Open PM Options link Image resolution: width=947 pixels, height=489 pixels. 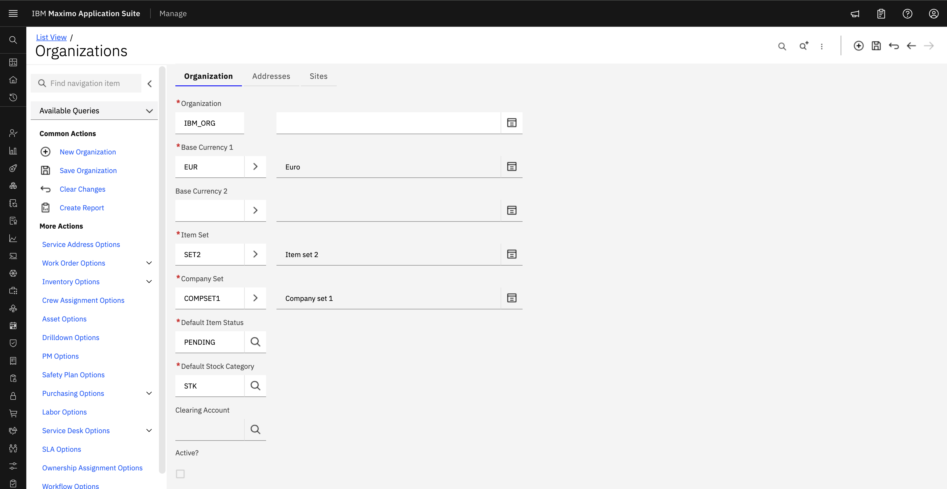tap(60, 356)
